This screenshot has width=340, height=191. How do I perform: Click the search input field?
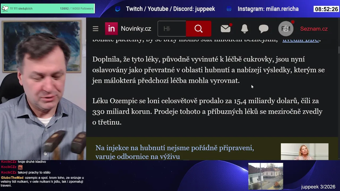(172, 29)
